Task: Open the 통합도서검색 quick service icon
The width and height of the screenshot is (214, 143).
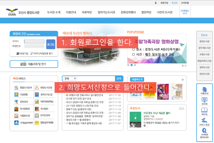Action: pos(16,88)
